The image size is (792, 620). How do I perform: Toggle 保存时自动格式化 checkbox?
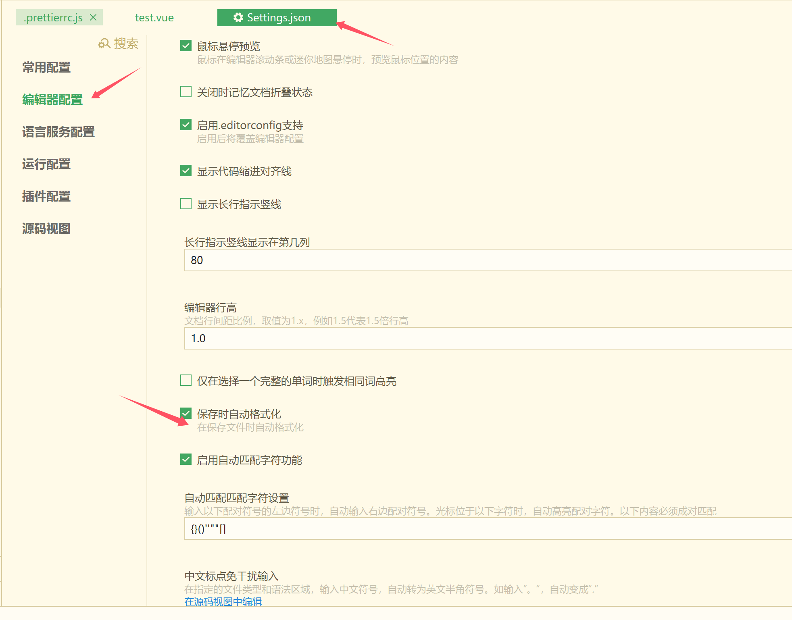186,414
